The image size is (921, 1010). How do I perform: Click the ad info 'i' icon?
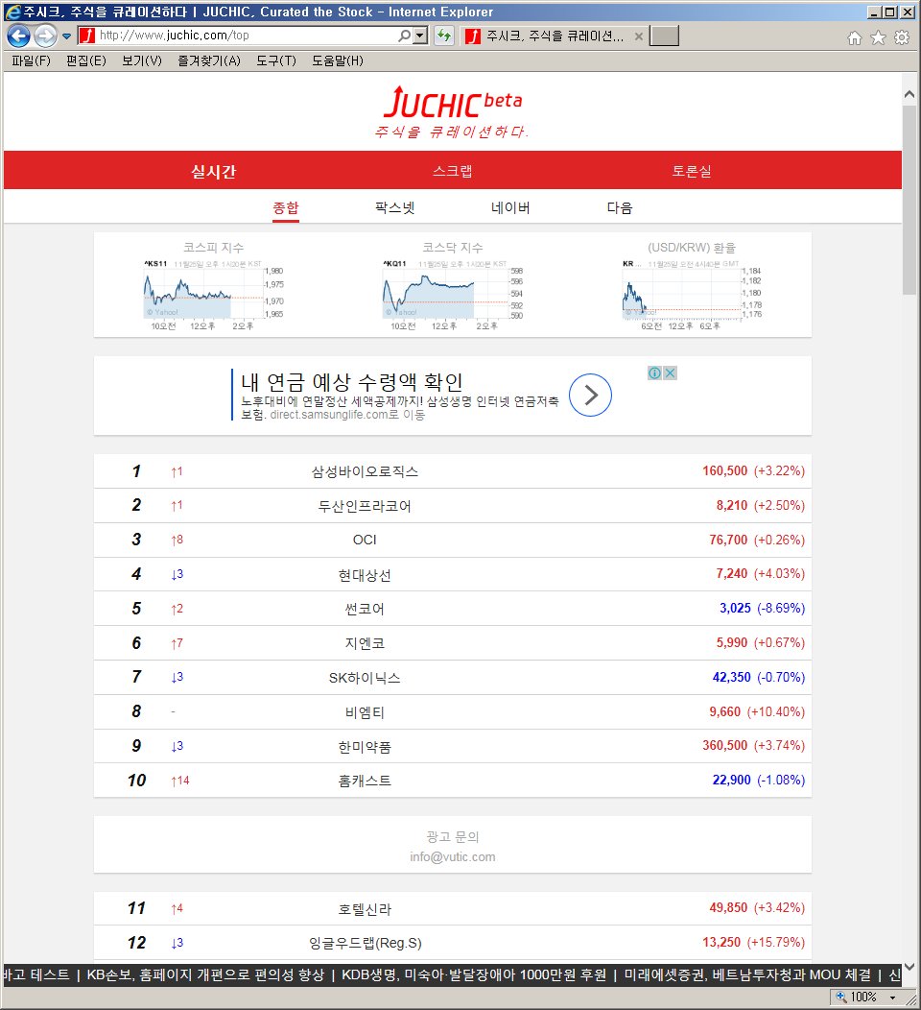click(654, 373)
